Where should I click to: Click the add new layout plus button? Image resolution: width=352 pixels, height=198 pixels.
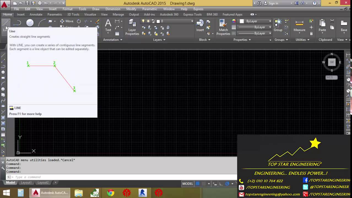point(55,182)
